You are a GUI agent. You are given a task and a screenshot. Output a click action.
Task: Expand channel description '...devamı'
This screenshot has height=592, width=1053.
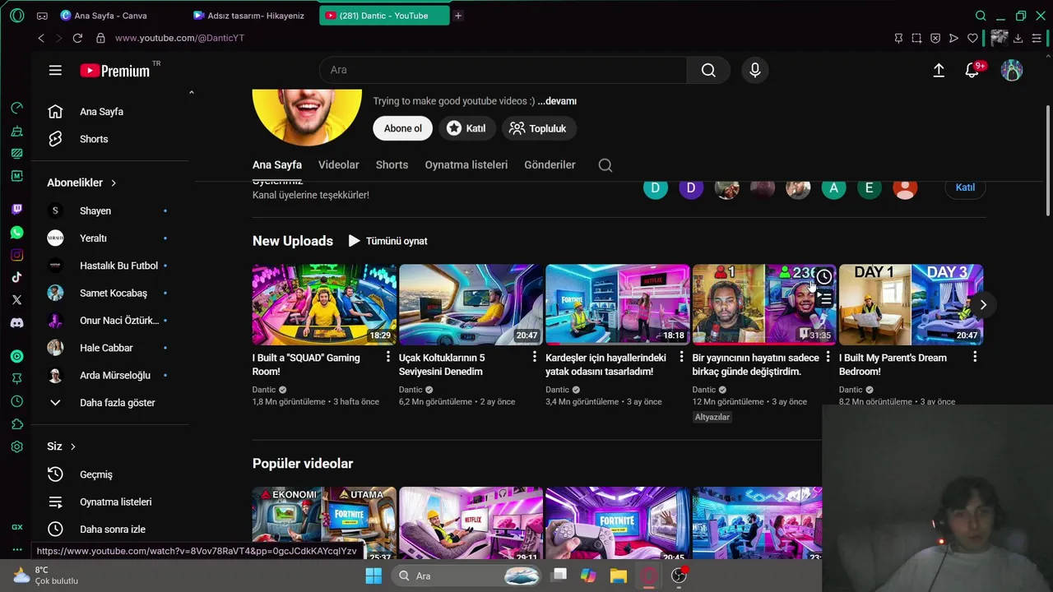tap(557, 101)
